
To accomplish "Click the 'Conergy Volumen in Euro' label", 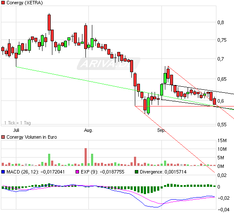I will (x=32, y=137).
